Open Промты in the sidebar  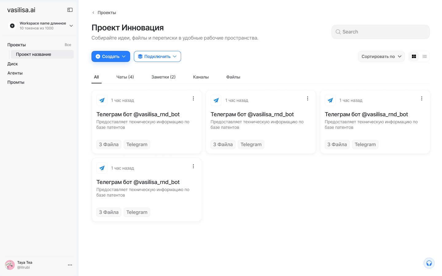tap(16, 82)
